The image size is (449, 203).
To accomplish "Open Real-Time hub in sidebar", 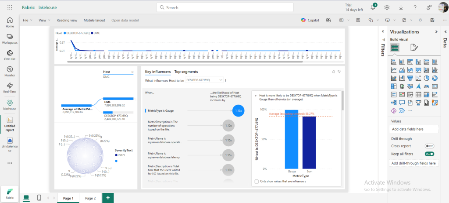I will (x=10, y=88).
